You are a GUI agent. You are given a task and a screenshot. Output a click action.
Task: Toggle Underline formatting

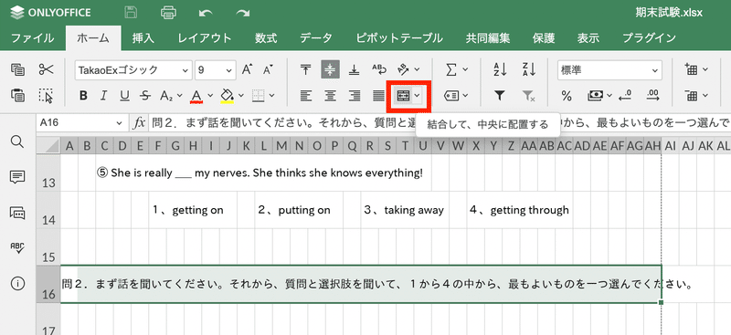pos(124,96)
